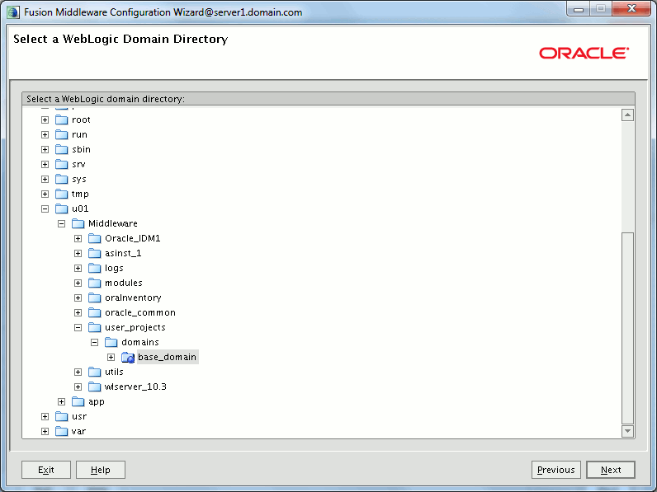Collapse the domains tree node
The height and width of the screenshot is (492, 657).
click(95, 343)
